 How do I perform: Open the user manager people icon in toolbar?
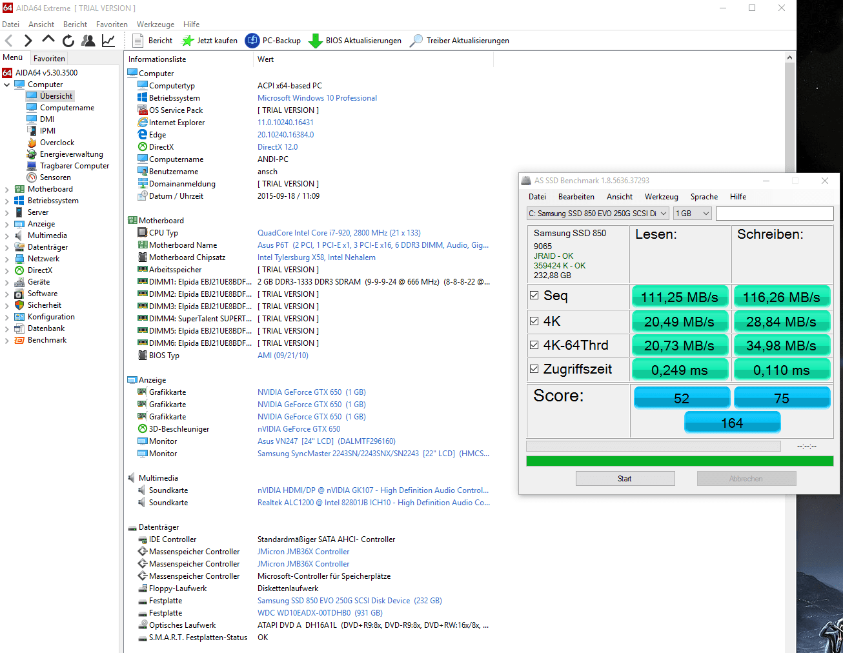pyautogui.click(x=88, y=41)
